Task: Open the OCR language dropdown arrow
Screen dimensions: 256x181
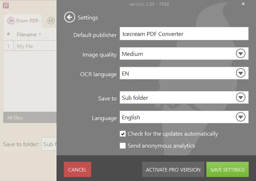Action: (240, 74)
